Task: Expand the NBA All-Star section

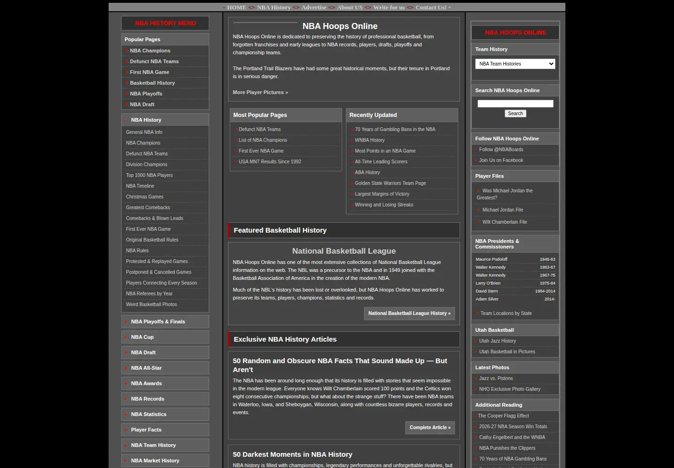Action: click(165, 368)
